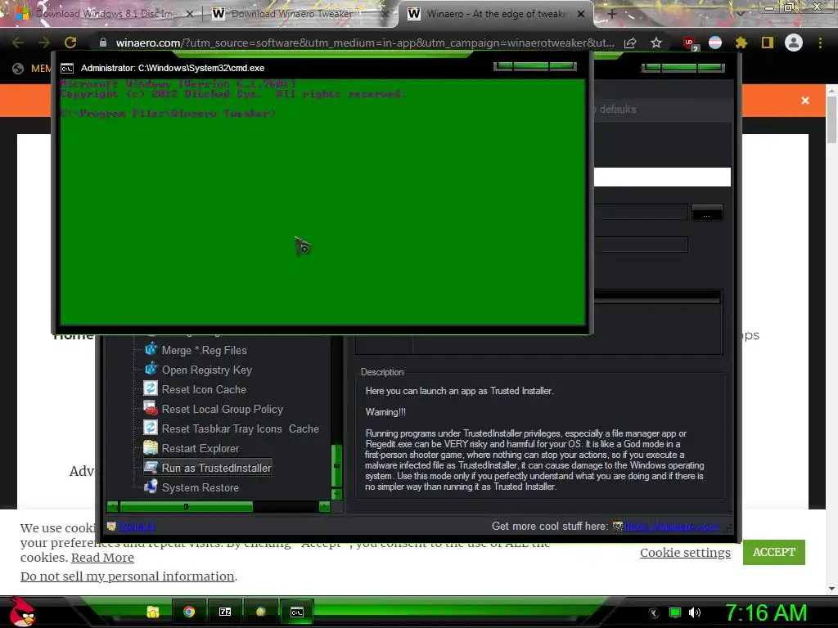
Task: Click the volume speaker tray icon
Action: point(694,612)
